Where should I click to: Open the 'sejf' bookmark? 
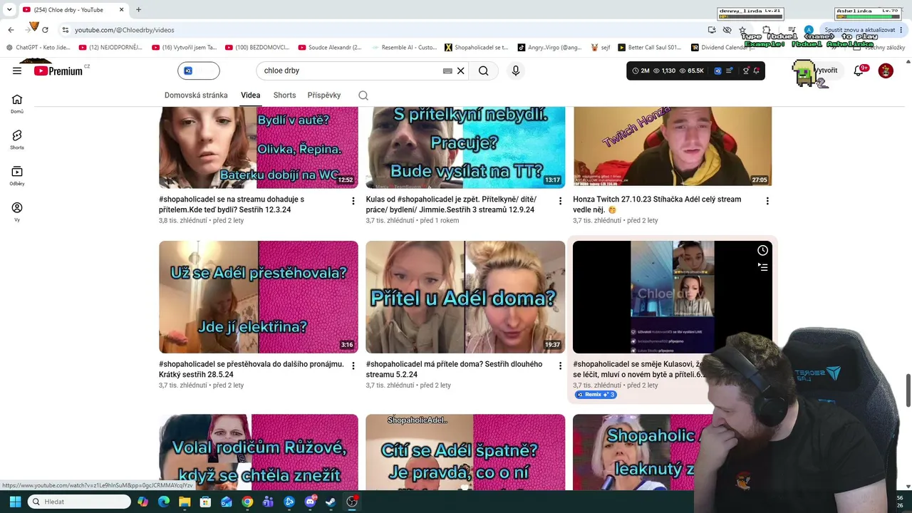(600, 48)
